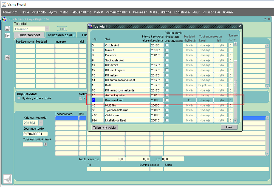Open the Palkat menu
Viewport: 274px width, 187px height.
(98, 12)
